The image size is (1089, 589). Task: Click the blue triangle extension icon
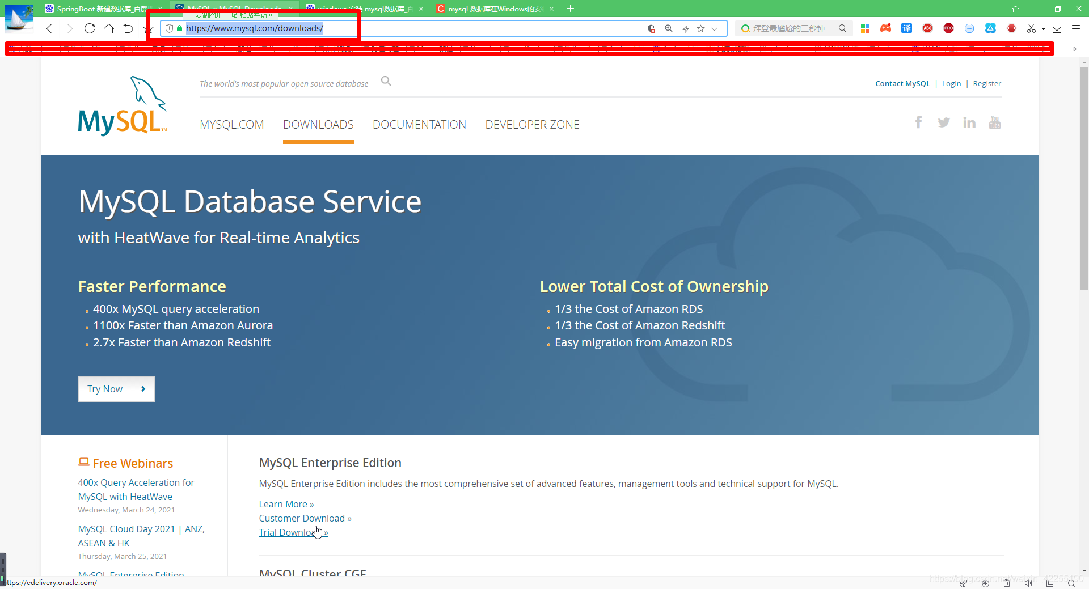(990, 28)
